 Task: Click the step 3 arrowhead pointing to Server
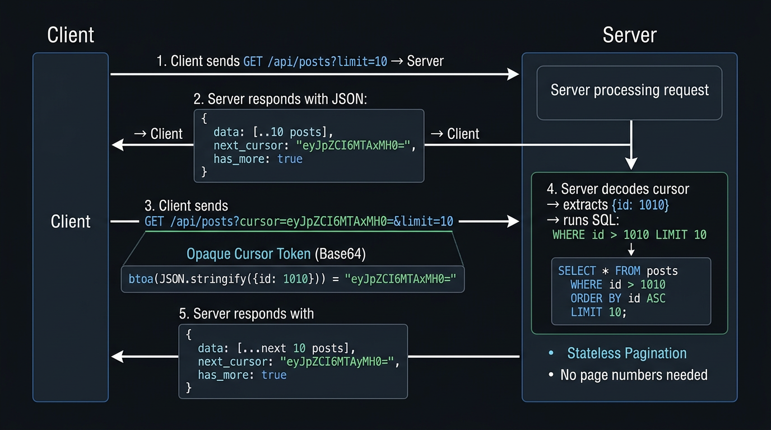click(513, 222)
